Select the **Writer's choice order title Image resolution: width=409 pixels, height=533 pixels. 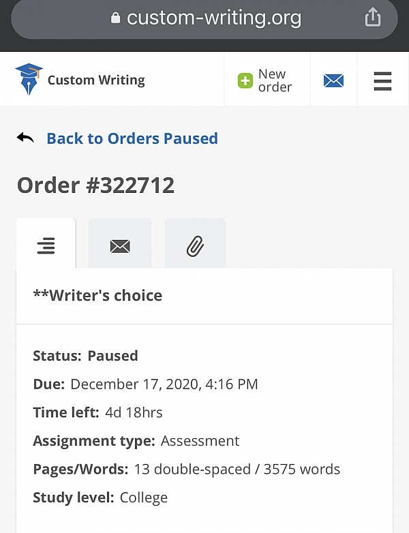click(x=97, y=295)
